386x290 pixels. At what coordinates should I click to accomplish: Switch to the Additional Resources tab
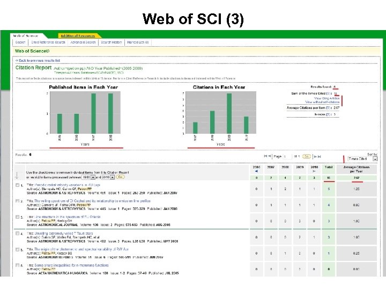pyautogui.click(x=78, y=36)
